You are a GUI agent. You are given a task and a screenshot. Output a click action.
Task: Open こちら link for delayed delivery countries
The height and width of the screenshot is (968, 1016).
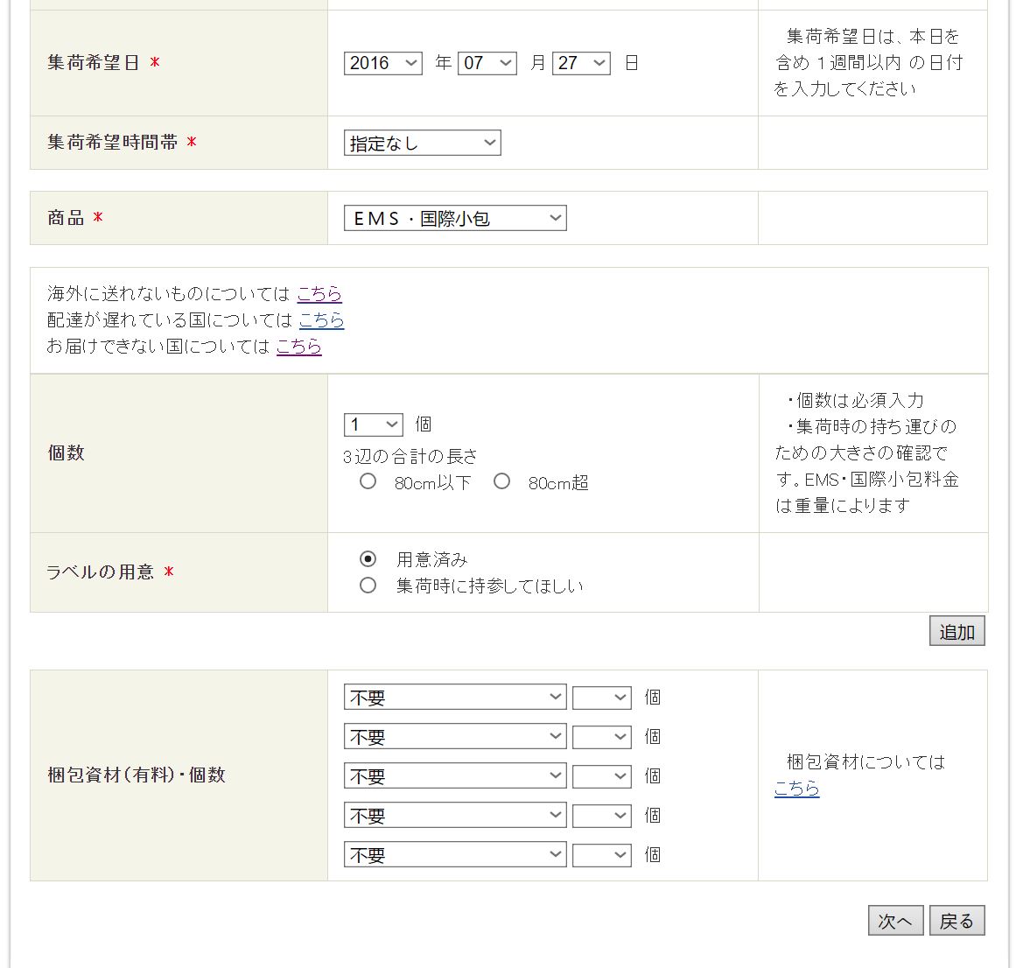coord(321,320)
